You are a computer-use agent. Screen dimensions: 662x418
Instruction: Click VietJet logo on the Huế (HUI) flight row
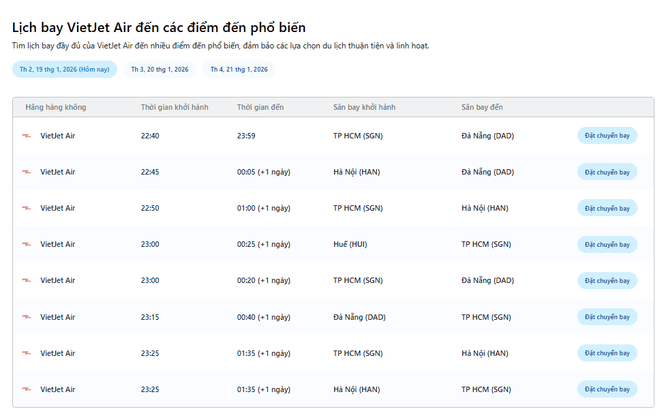coord(27,244)
